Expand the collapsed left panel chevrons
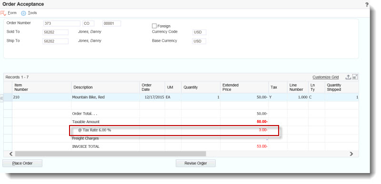The width and height of the screenshot is (381, 184). pos(2,98)
